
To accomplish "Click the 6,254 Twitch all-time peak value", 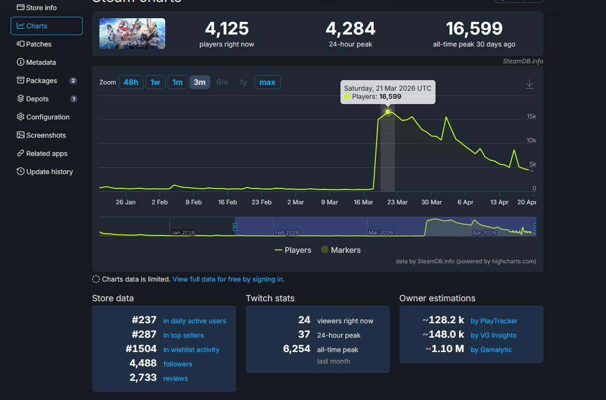I will (297, 349).
